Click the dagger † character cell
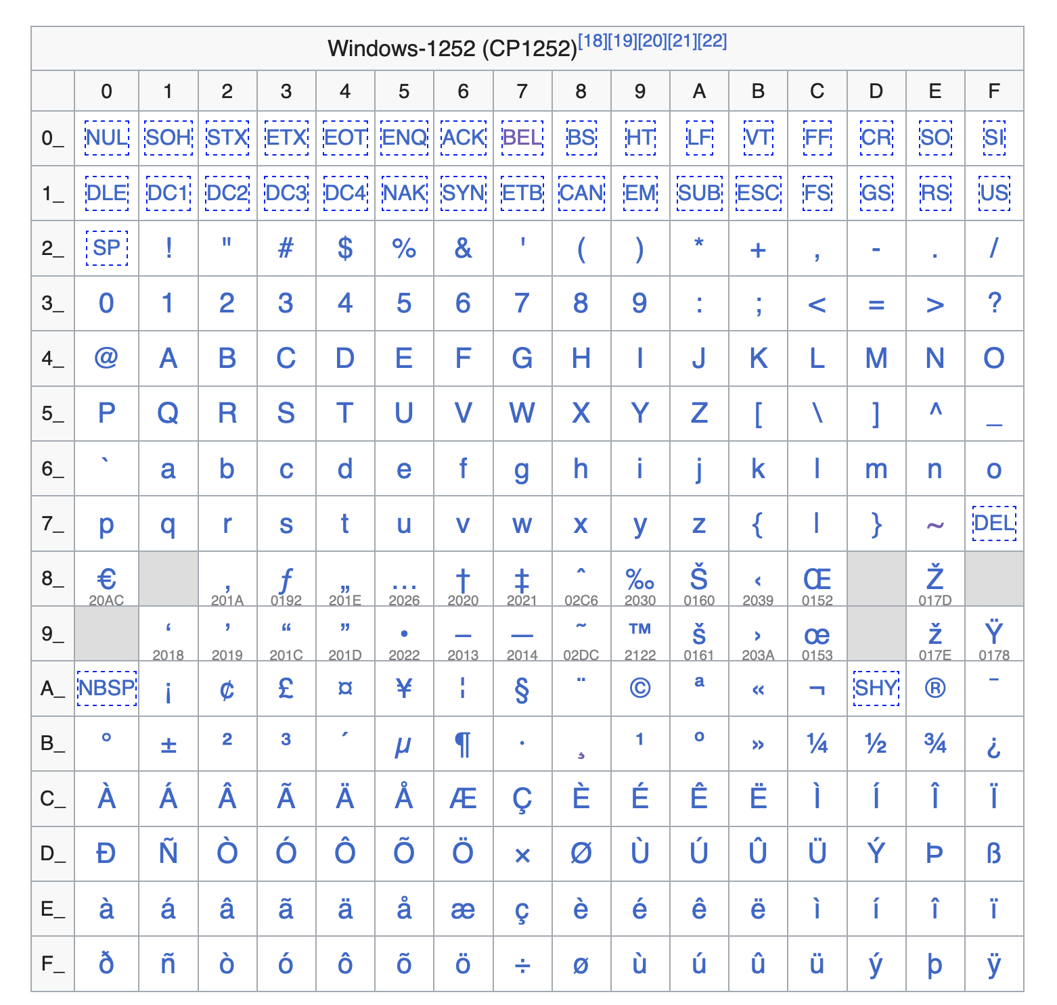Viewport: 1057px width, 1005px height. click(x=463, y=578)
